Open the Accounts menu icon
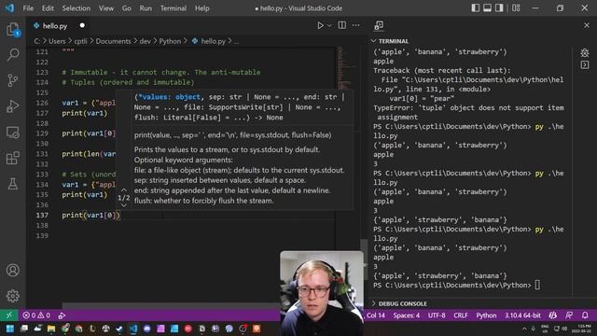Screen dimensions: 597x336 coord(13,270)
